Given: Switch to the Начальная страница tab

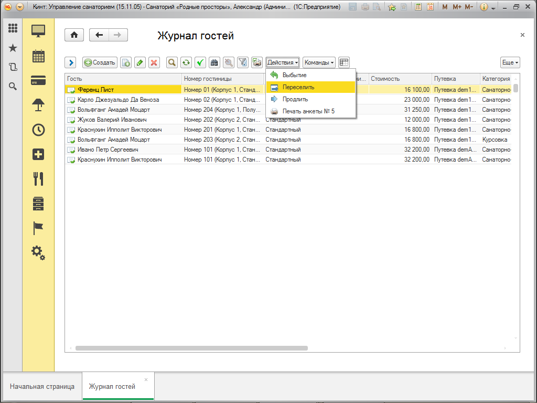Looking at the screenshot, I should tap(42, 387).
